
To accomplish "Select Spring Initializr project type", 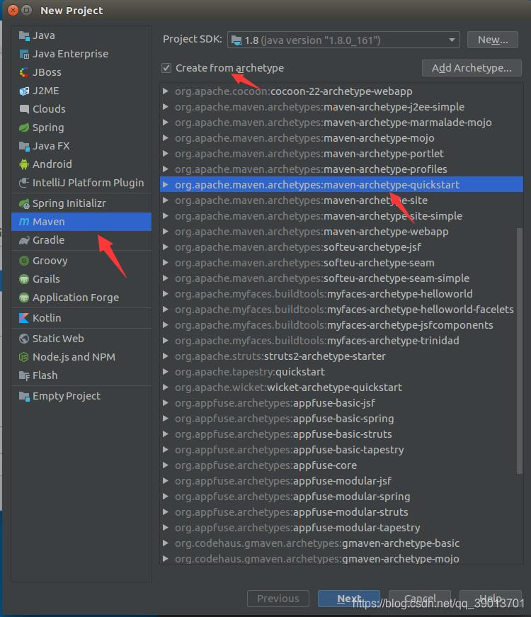I will tap(81, 203).
